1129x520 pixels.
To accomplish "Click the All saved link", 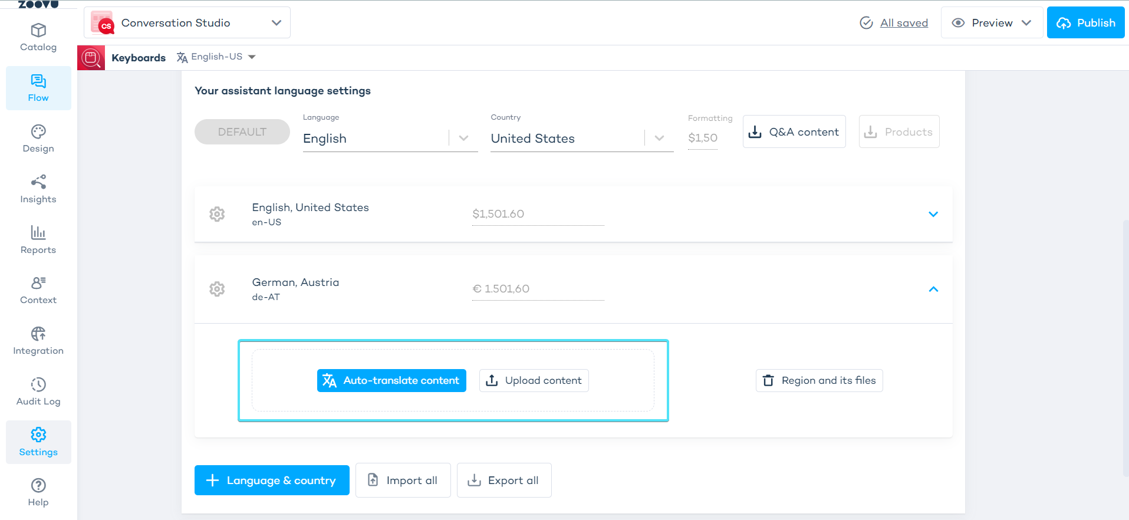I will [903, 23].
